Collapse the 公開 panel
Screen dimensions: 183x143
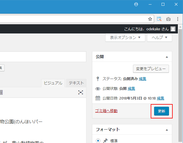tap(167, 57)
